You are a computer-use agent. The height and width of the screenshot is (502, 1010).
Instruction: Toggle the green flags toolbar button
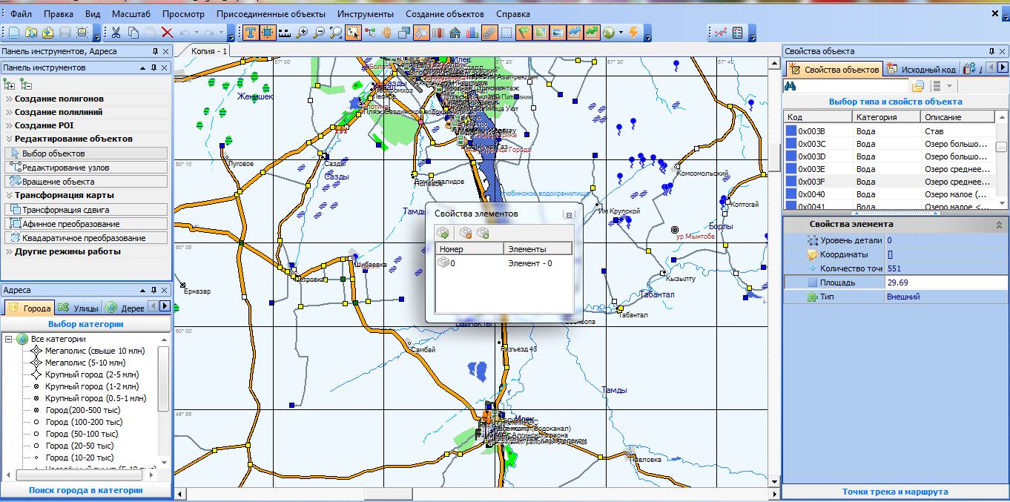pos(524,33)
